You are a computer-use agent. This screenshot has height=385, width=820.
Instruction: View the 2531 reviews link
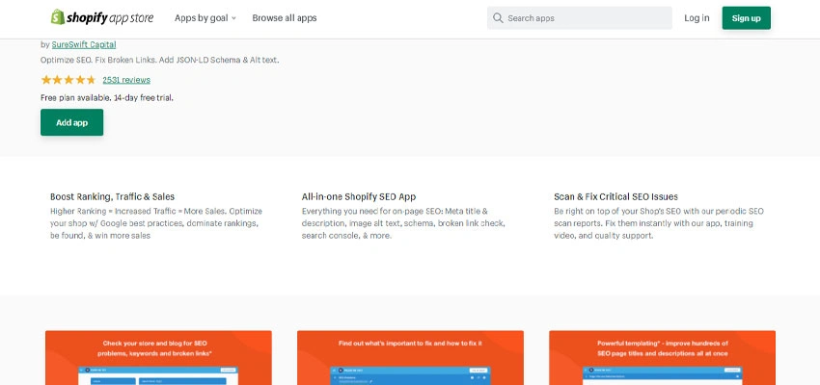[126, 80]
